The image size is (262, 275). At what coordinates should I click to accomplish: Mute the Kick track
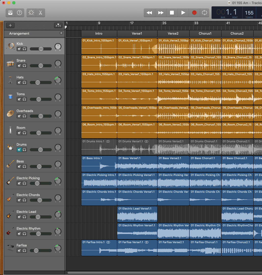point(19,49)
